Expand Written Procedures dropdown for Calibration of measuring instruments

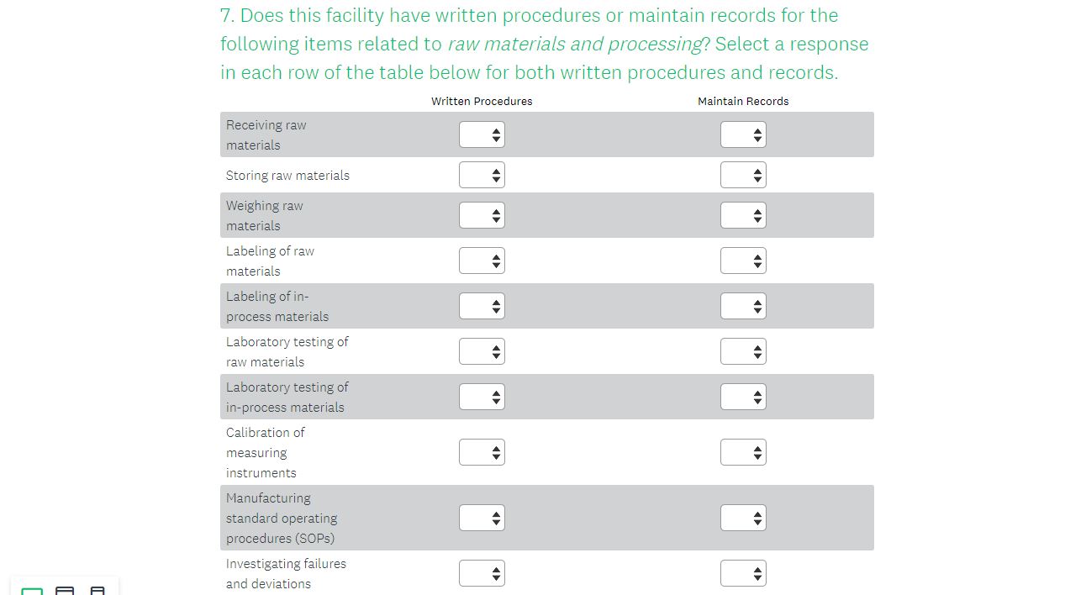tap(482, 452)
